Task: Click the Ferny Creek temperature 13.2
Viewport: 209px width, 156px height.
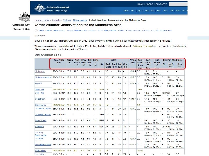Action: pyautogui.click(x=69, y=120)
